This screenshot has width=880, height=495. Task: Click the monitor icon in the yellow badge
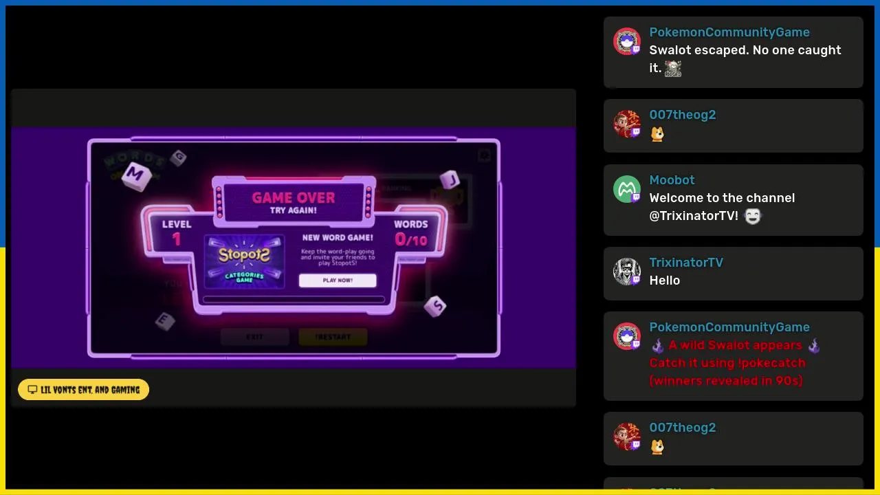[x=32, y=390]
